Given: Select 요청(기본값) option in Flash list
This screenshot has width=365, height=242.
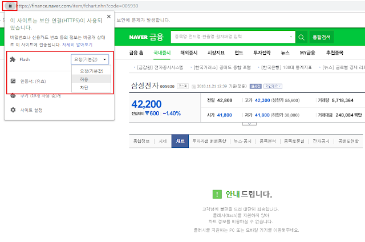Looking at the screenshot, I should coord(91,71).
